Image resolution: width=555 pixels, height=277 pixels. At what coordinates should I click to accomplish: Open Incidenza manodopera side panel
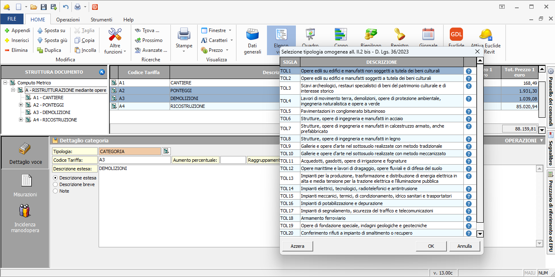[x=25, y=211]
